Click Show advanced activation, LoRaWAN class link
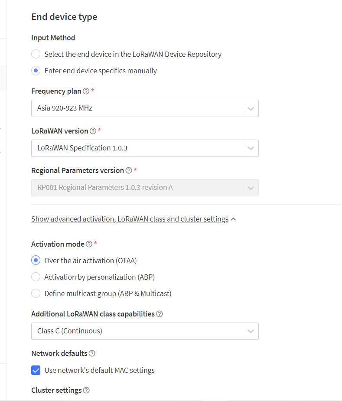342x401 pixels. click(130, 219)
